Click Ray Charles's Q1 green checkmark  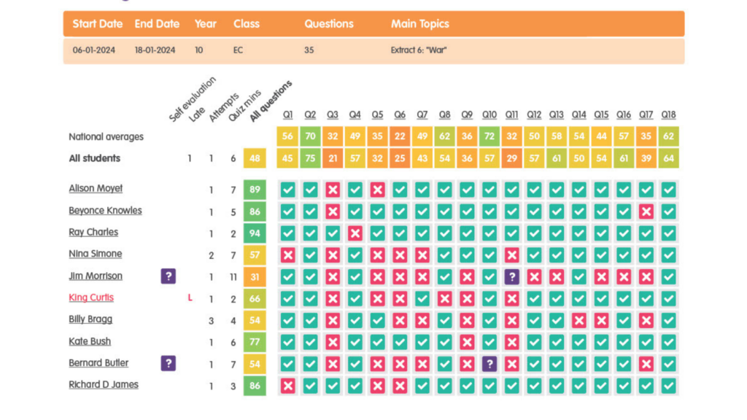287,233
